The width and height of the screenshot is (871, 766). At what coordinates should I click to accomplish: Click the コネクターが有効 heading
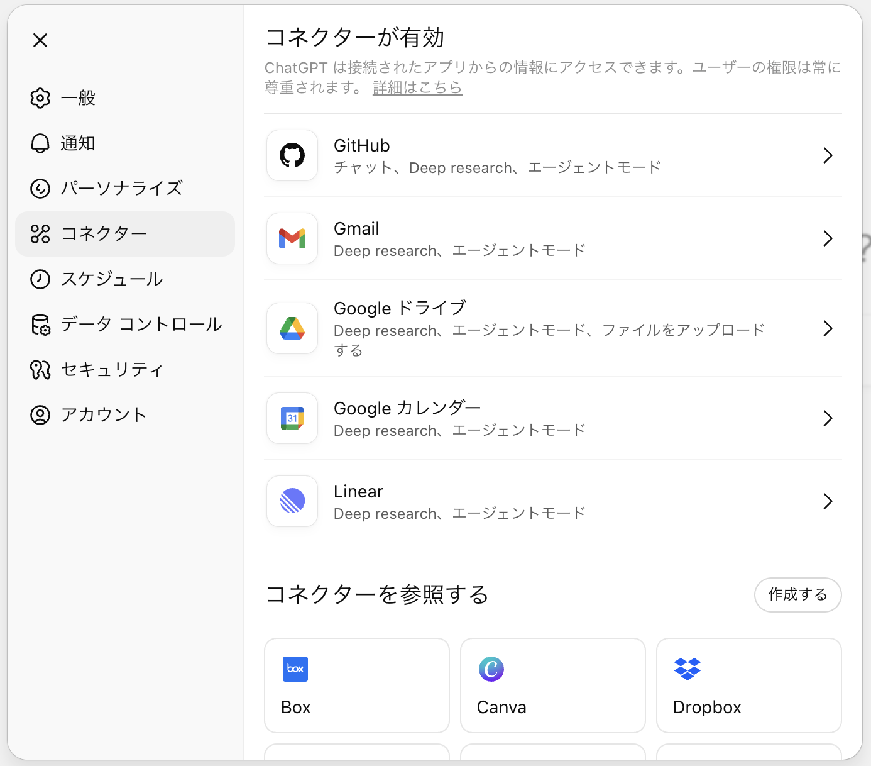[355, 38]
